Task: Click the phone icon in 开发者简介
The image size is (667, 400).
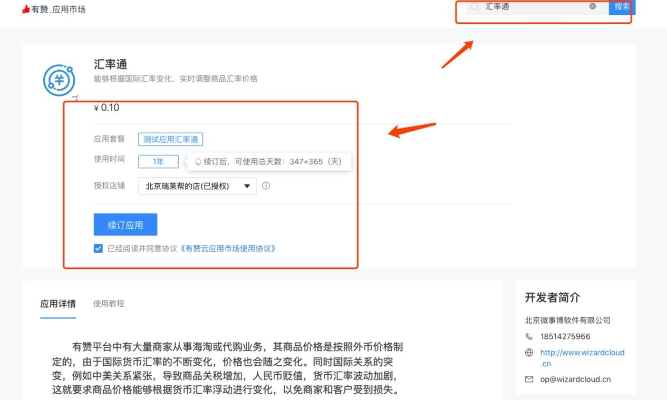Action: [529, 336]
